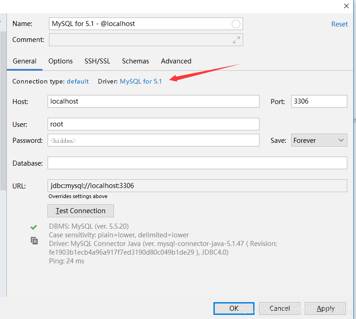Image resolution: width=356 pixels, height=319 pixels.
Task: Click the left panel vertical scrollbar
Action: (x=3, y=110)
